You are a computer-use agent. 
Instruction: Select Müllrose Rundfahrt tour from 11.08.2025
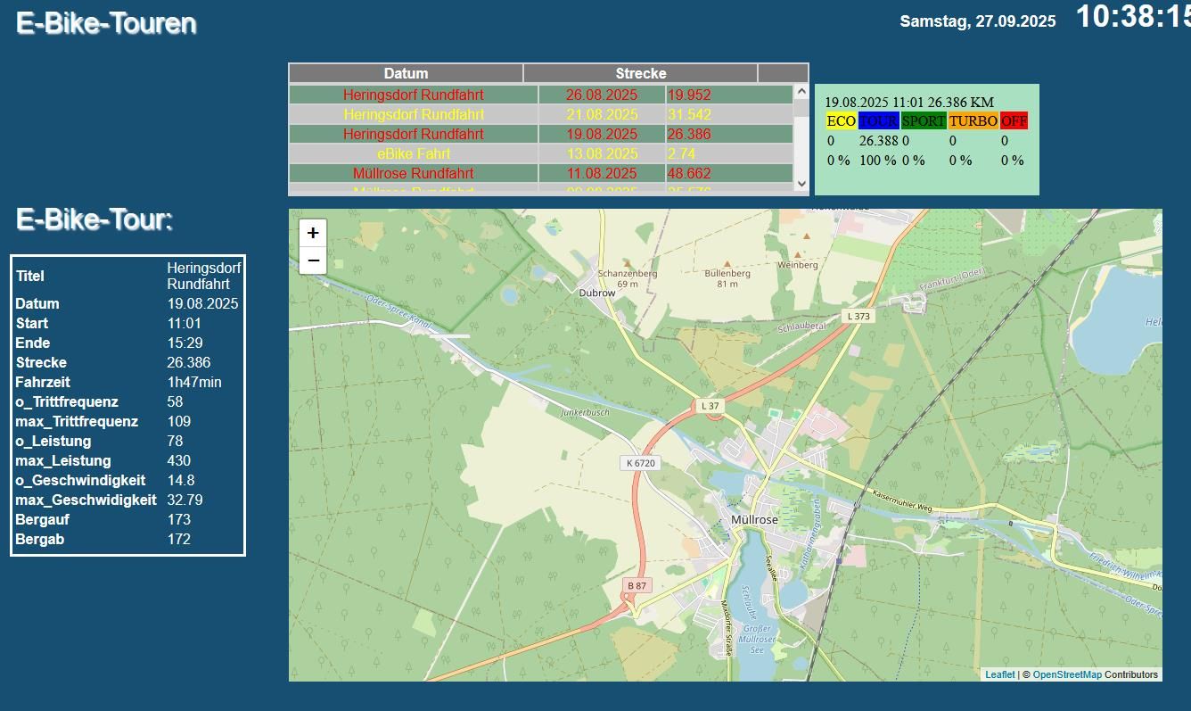(x=414, y=173)
